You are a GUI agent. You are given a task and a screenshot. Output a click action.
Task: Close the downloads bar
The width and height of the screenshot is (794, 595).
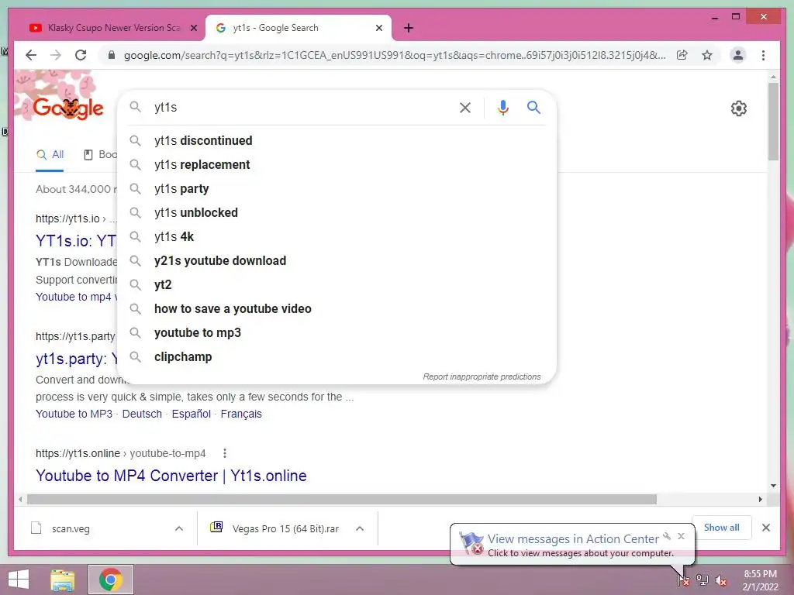pyautogui.click(x=765, y=528)
